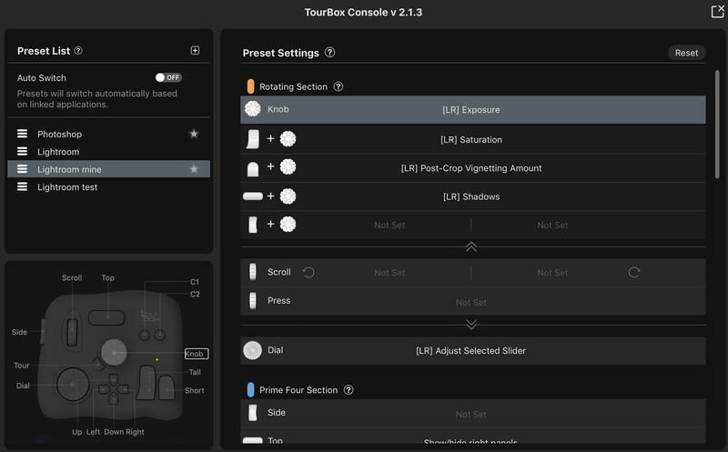Image resolution: width=728 pixels, height=452 pixels.
Task: Click Side button icon in Side+Knob row
Action: point(253,225)
